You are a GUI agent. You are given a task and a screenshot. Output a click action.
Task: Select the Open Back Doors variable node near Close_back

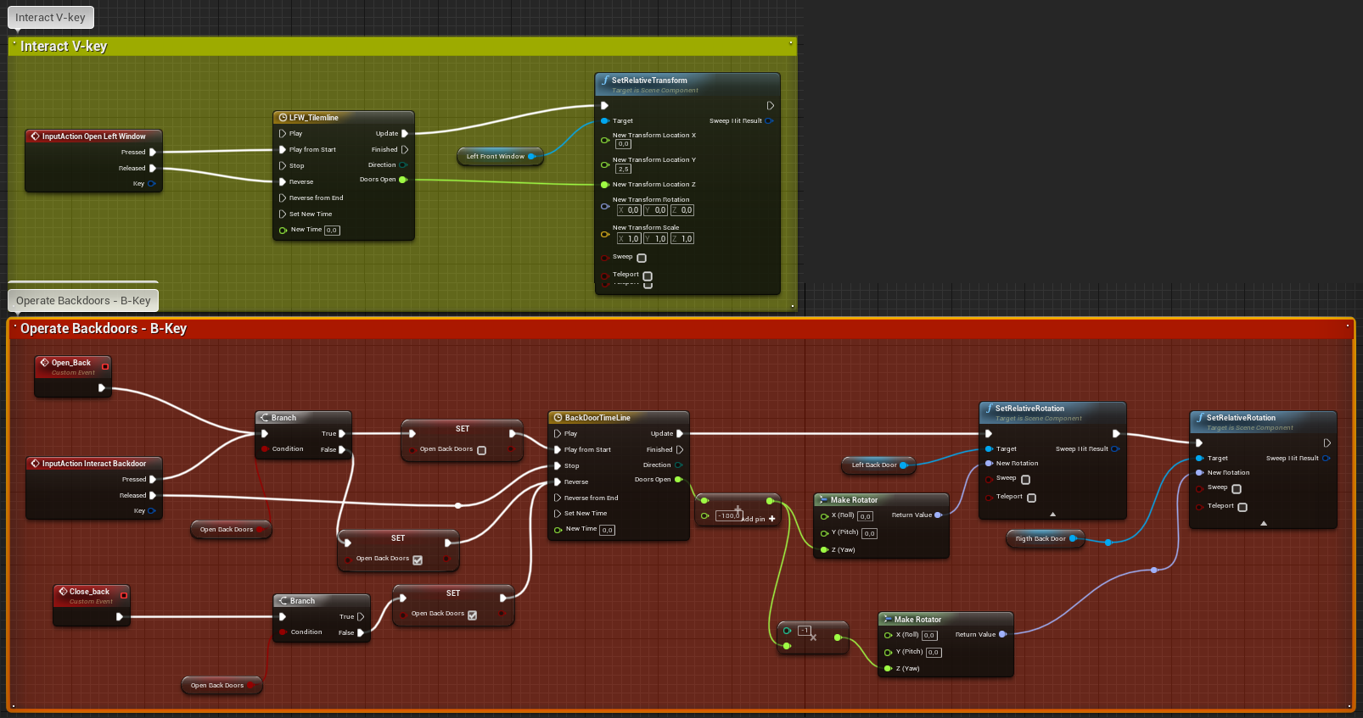coord(221,685)
